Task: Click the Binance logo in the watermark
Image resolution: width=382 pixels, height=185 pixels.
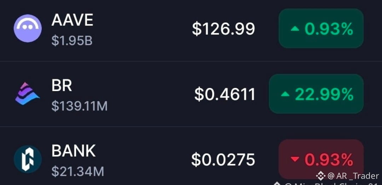Action: tap(320, 176)
